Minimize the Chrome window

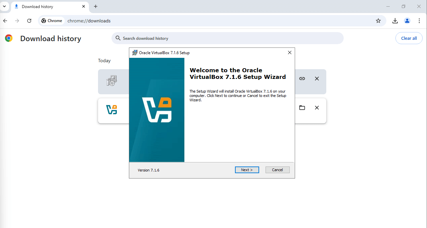388,6
